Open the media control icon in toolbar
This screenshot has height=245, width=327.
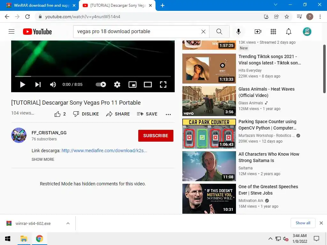pos(299,17)
